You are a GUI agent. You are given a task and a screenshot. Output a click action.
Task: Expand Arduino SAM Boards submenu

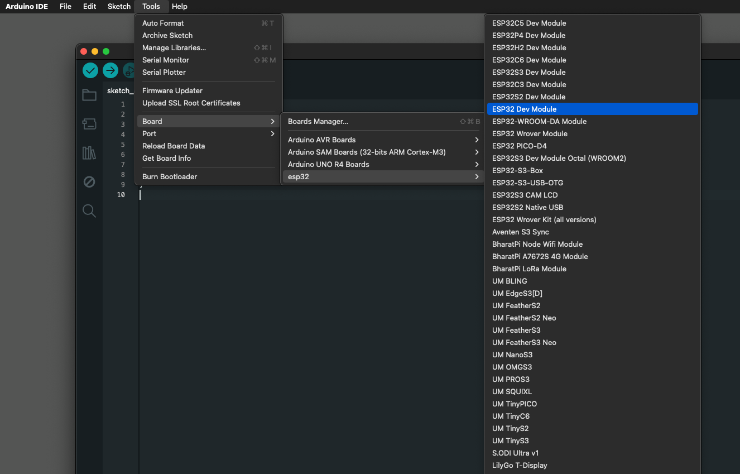[383, 152]
